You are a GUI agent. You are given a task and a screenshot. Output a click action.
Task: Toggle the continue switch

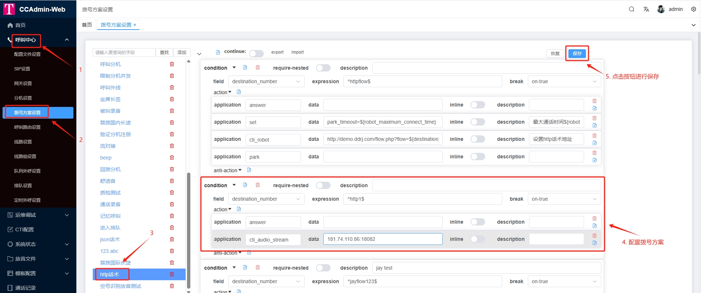tap(256, 54)
